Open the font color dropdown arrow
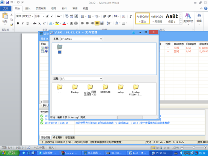Image resolution: width=208 pixels, height=156 pixels. pos(68,23)
